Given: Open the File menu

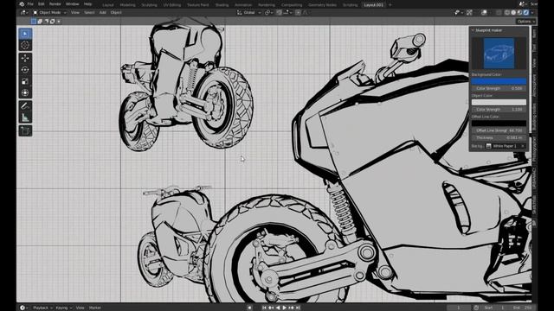Looking at the screenshot, I should tap(30, 4).
